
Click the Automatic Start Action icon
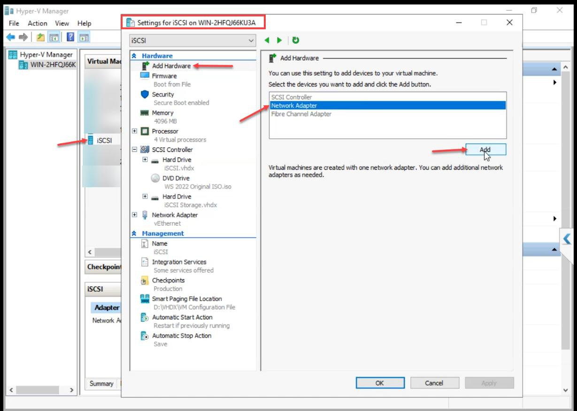[x=145, y=317]
